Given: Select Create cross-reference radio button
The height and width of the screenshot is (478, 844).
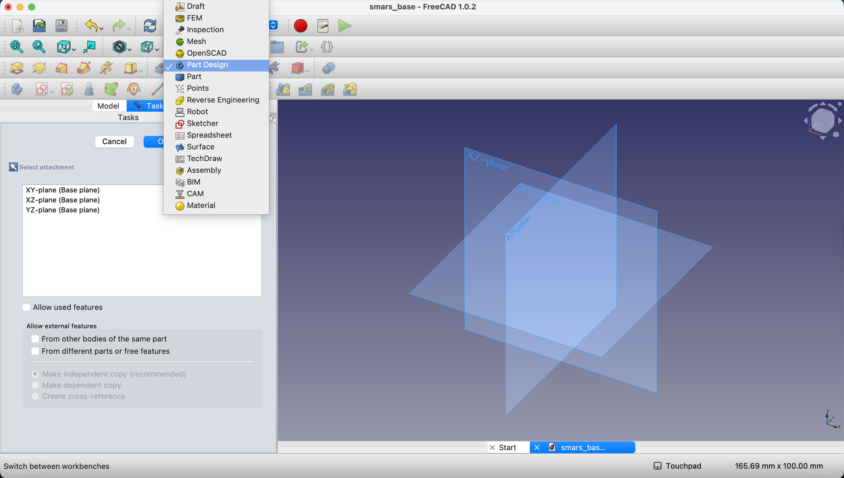Looking at the screenshot, I should click(35, 396).
